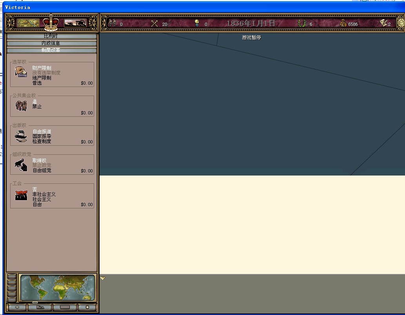Select 普选 under voting rights
The image size is (405, 315).
coord(37,83)
